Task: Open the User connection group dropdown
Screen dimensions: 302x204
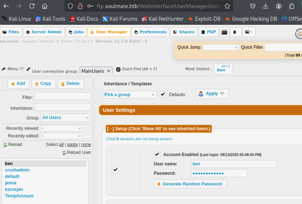Action: pyautogui.click(x=96, y=71)
